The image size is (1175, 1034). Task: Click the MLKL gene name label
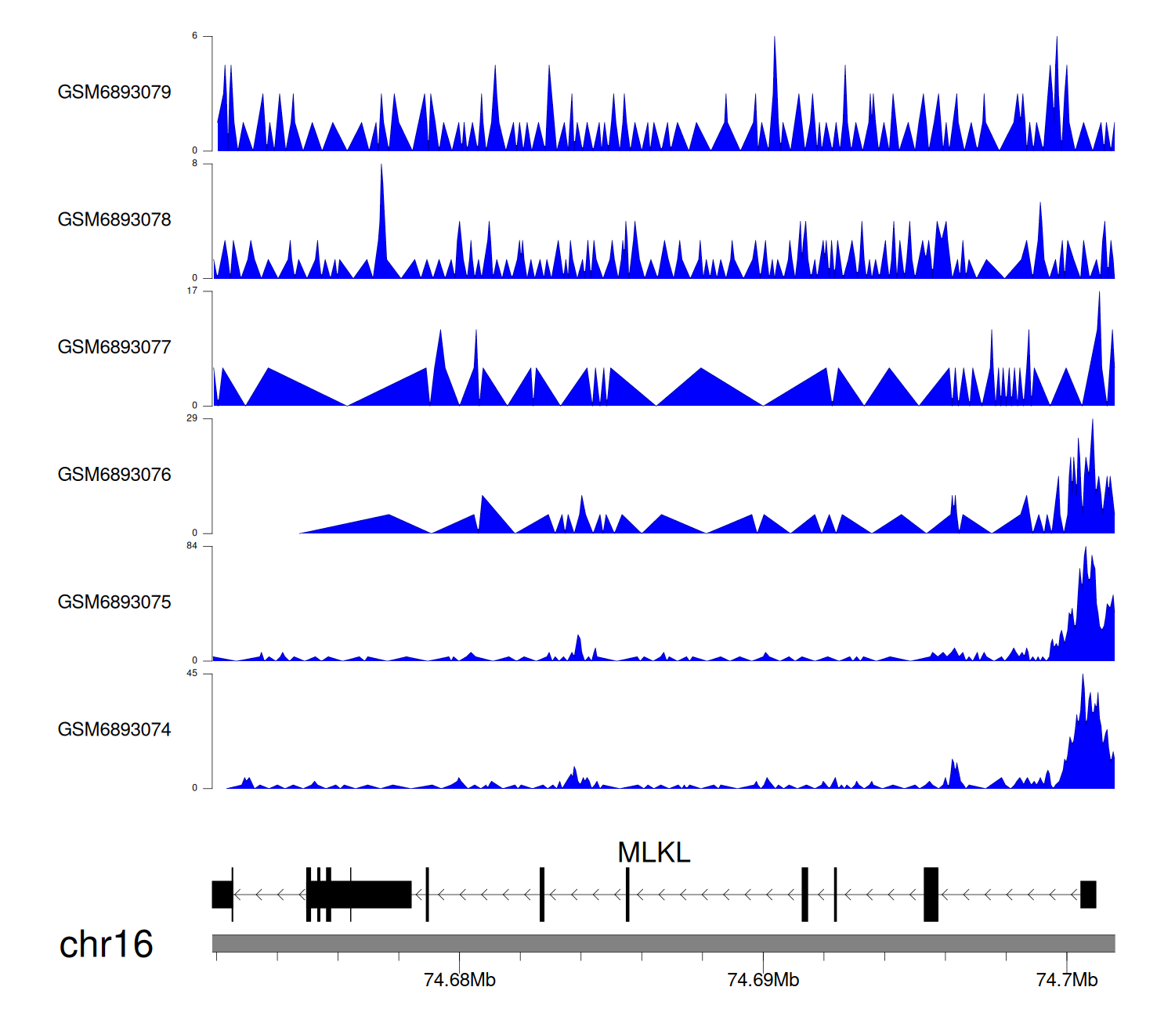tap(653, 852)
